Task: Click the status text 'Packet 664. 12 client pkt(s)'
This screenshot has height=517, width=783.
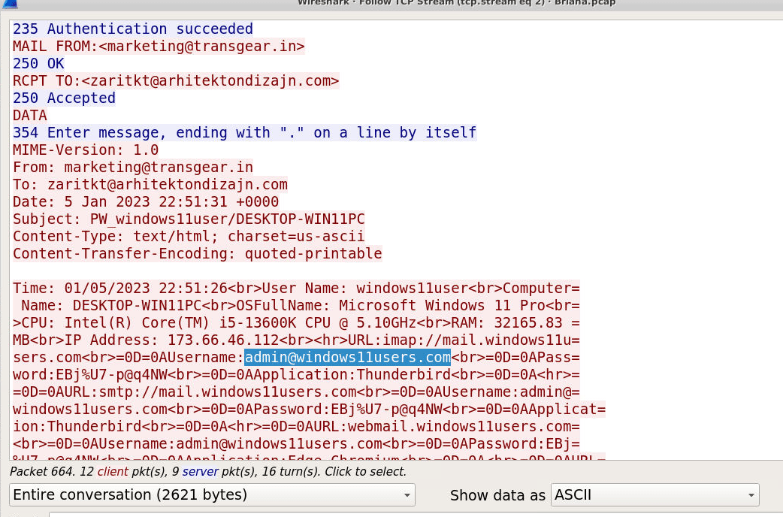Action: pyautogui.click(x=208, y=472)
